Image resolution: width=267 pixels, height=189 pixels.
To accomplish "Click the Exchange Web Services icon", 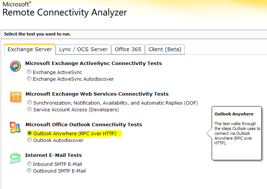I will point(16,97).
